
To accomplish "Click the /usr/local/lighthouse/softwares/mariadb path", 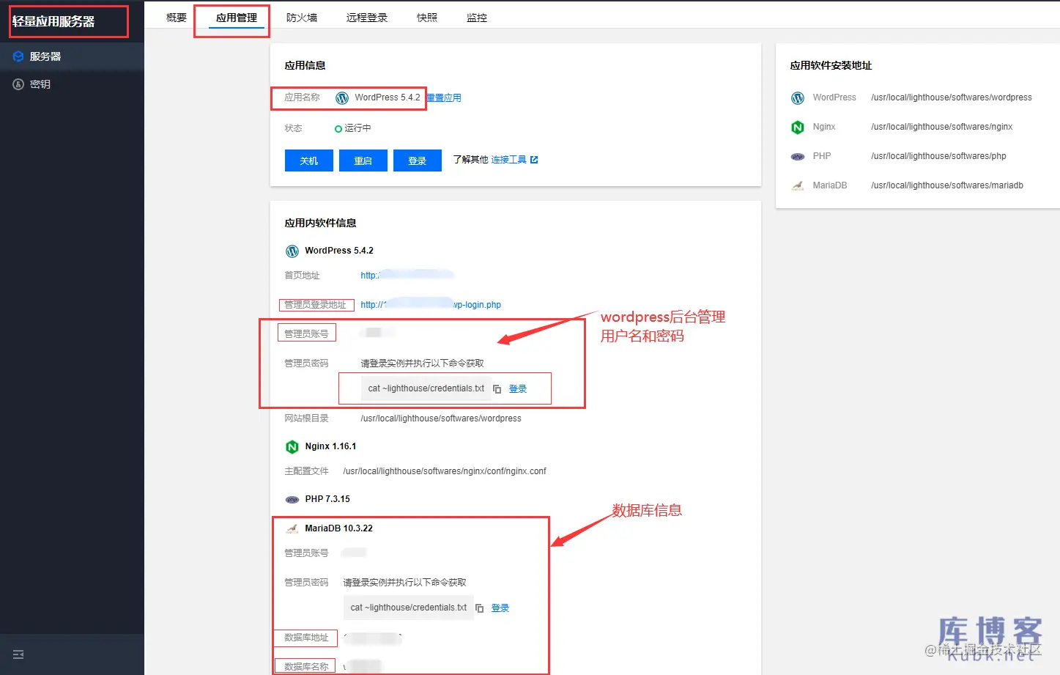I will coord(947,185).
